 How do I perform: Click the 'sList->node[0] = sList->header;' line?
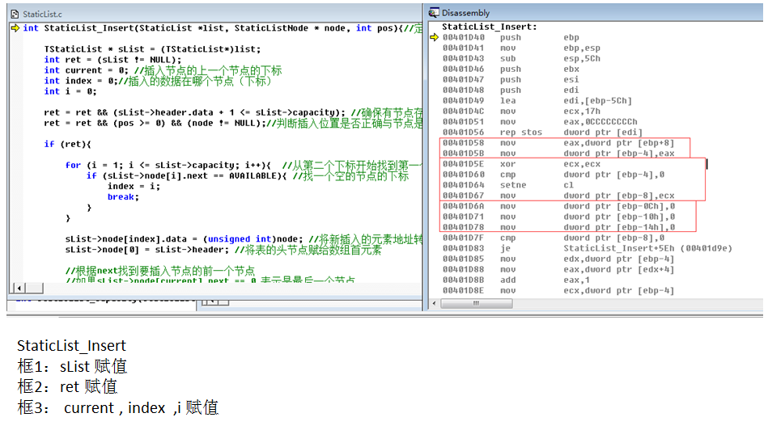tap(147, 250)
